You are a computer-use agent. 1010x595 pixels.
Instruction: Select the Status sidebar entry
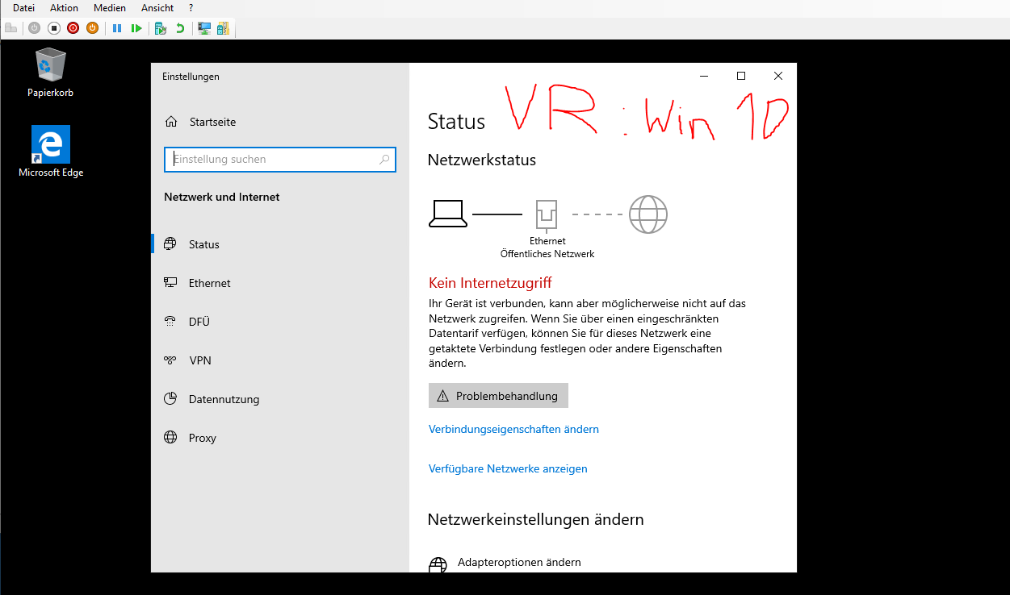point(280,244)
